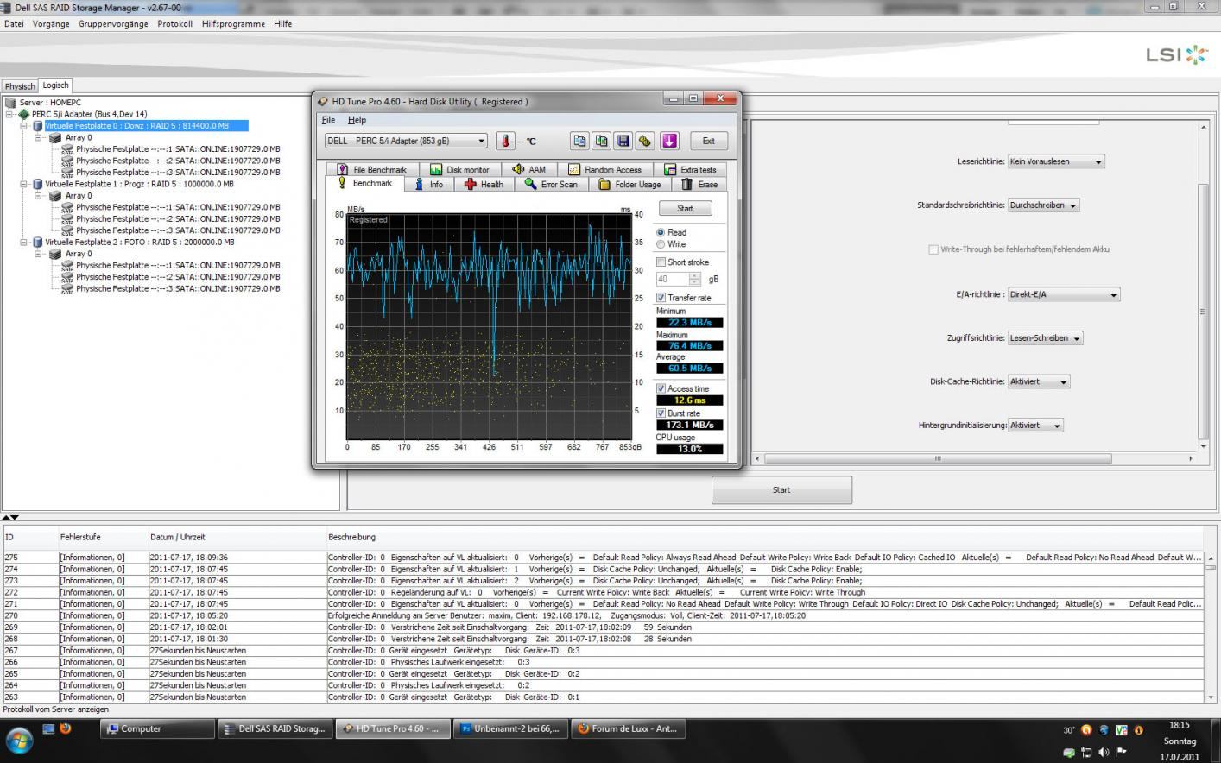The height and width of the screenshot is (763, 1221).
Task: Click the short stroke gB stepper arrows
Action: coord(695,279)
